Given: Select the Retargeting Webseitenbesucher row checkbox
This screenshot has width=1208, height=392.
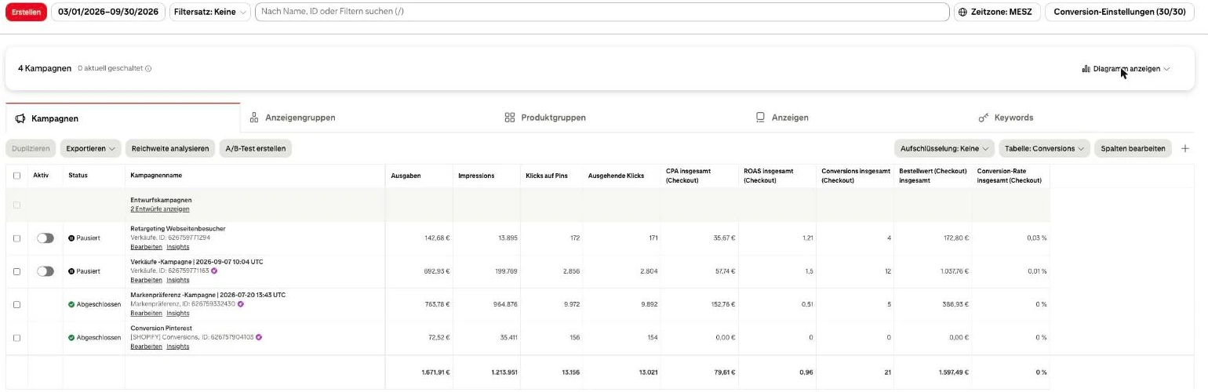Looking at the screenshot, I should (17, 238).
